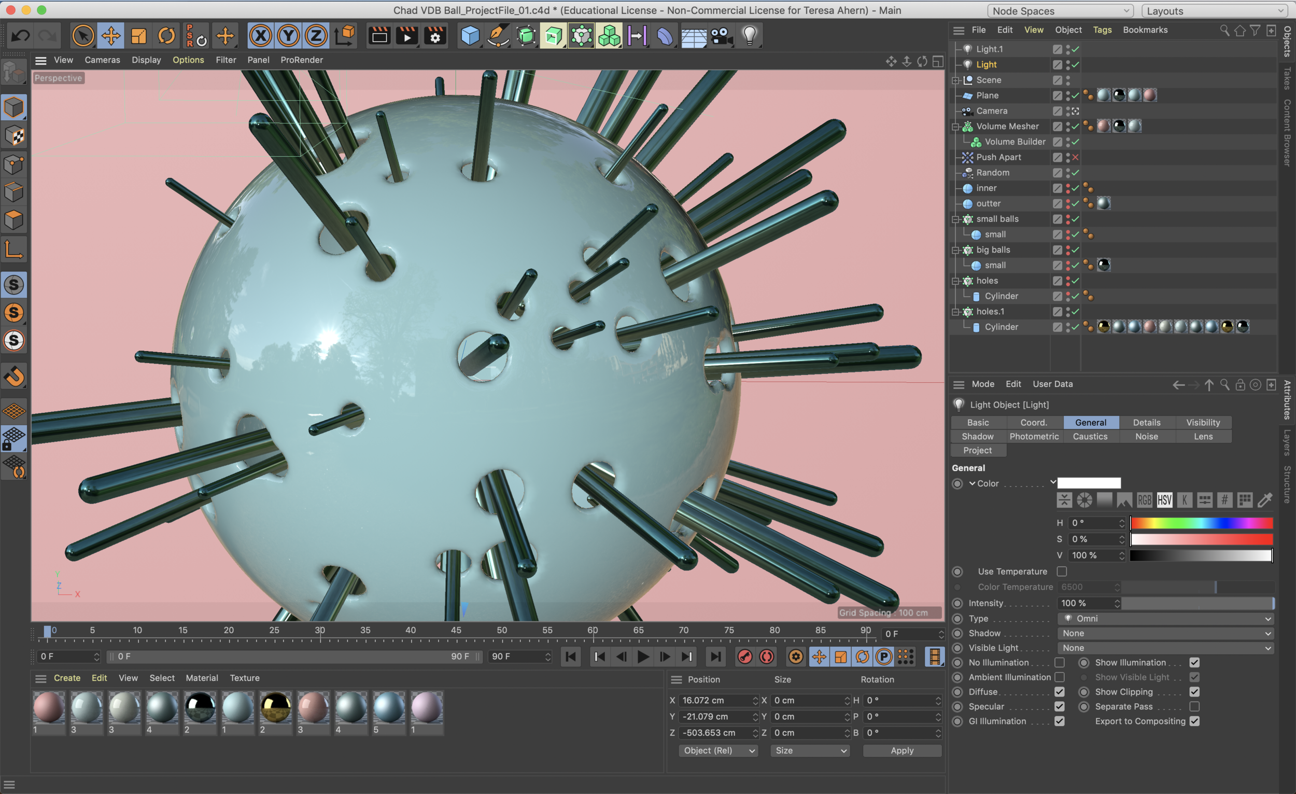Viewport: 1296px width, 794px height.
Task: Toggle the Ambient Illumination checkbox
Action: click(x=1059, y=677)
